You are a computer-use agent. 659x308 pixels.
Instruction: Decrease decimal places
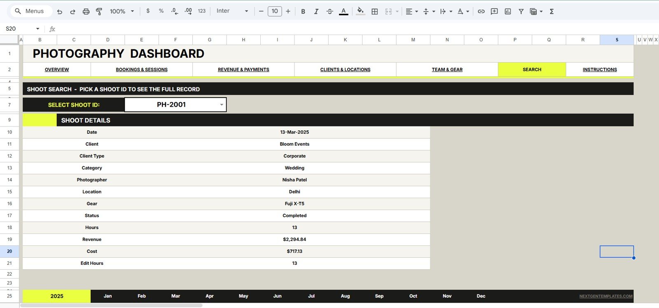pyautogui.click(x=175, y=11)
